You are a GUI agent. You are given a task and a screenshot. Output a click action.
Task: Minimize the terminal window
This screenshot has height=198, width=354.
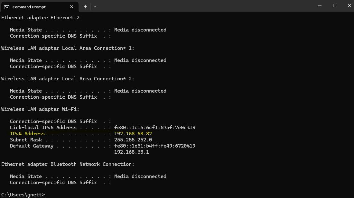pos(320,5)
